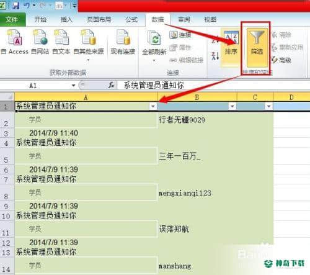
Task: Click the Save icon in quick access toolbar
Action: click(16, 5)
